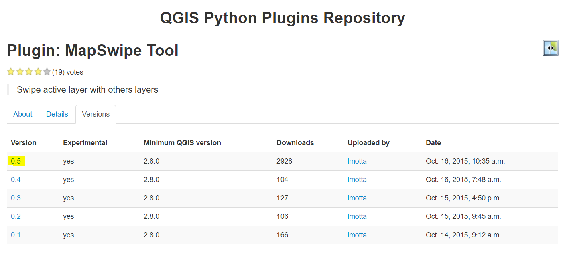Click the (19) votes text

tap(67, 72)
